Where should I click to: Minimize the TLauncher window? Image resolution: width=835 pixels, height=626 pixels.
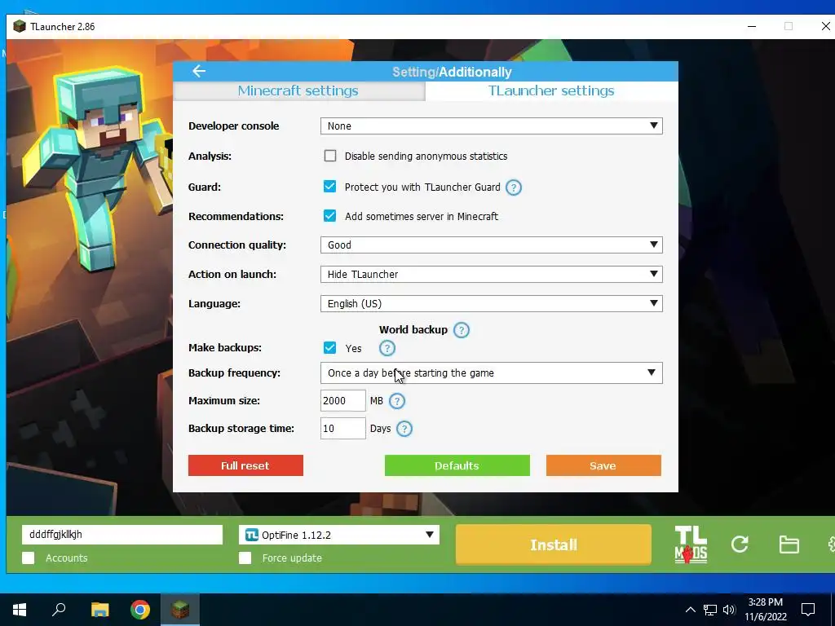[x=752, y=26]
